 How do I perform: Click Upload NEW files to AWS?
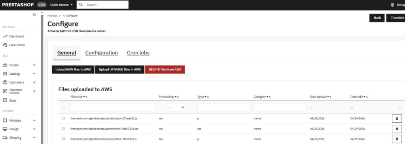73,69
